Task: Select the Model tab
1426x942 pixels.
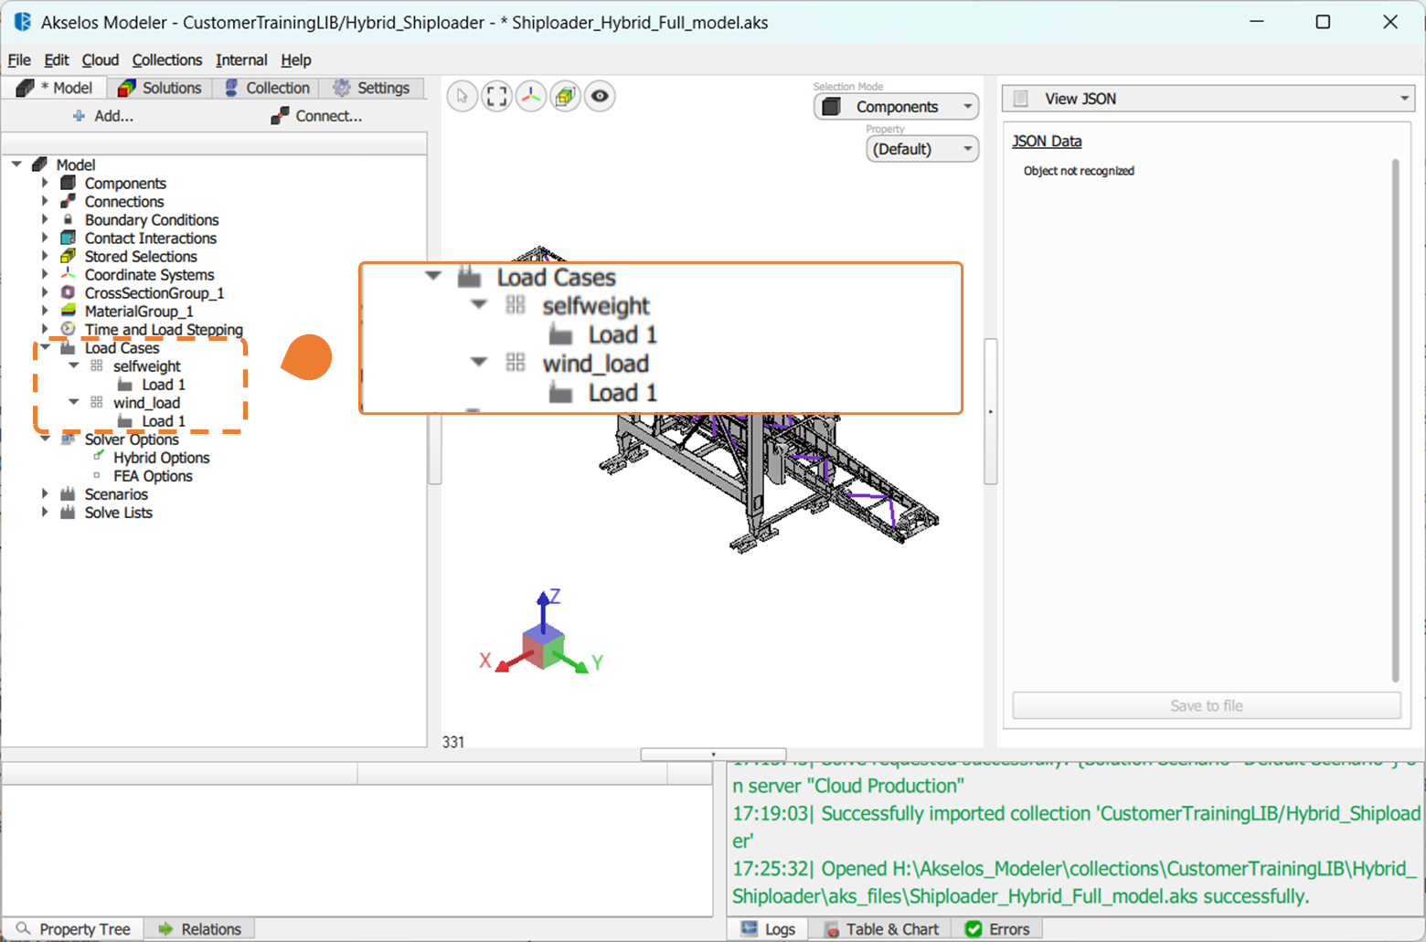Action: point(54,88)
